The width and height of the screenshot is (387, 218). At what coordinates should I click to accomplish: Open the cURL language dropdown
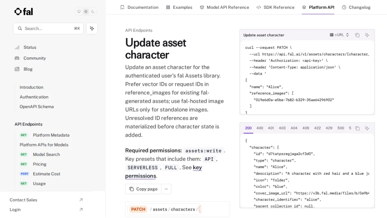pos(339,35)
